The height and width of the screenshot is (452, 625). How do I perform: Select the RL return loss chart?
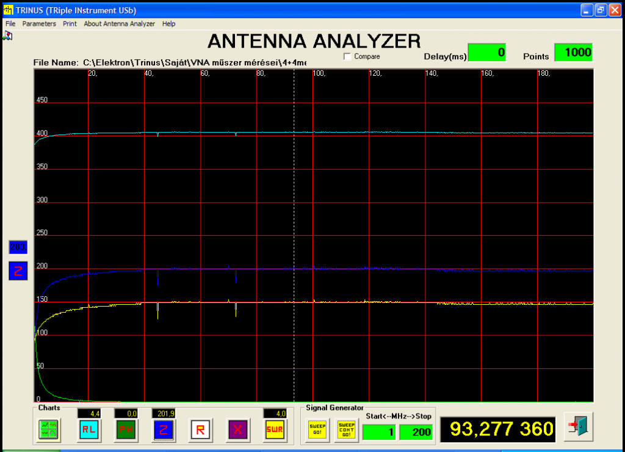89,429
